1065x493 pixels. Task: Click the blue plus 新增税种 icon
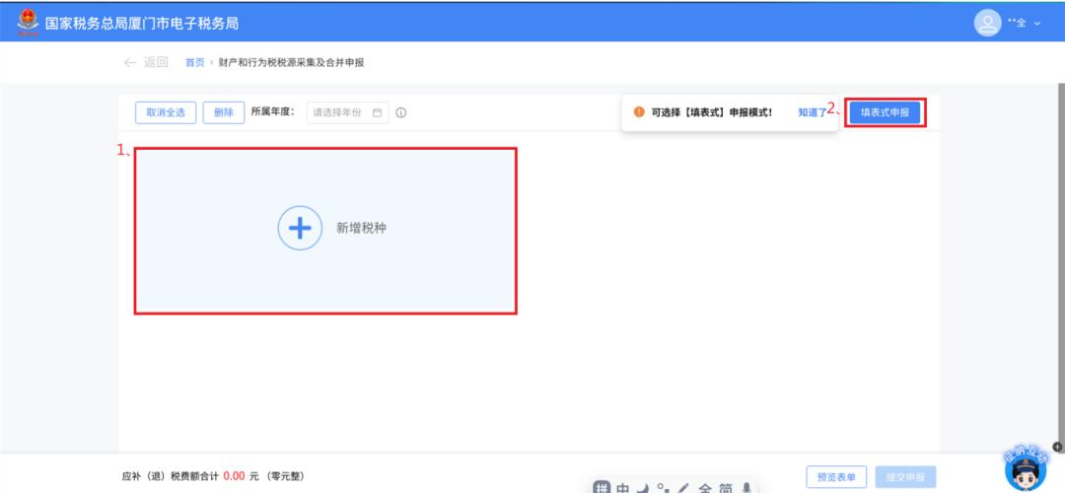[300, 228]
